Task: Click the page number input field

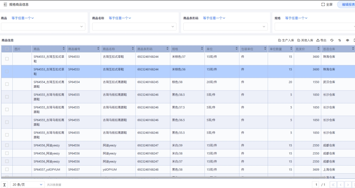Action: coord(316,185)
